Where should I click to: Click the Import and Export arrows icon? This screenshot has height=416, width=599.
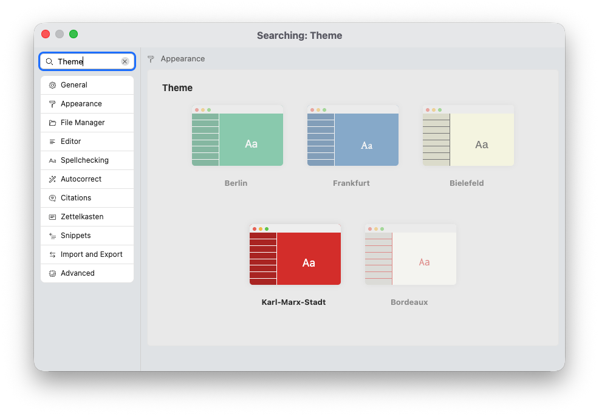click(x=52, y=254)
